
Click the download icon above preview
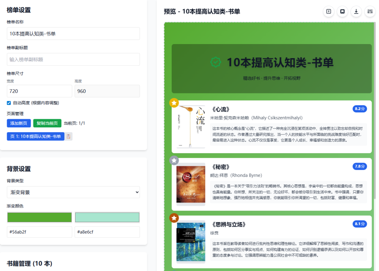(x=356, y=11)
